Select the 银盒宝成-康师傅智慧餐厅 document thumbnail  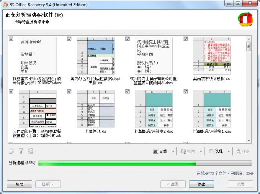37,56
